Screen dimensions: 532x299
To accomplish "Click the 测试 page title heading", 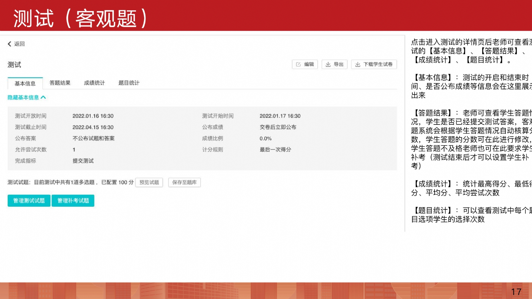I will (x=14, y=65).
